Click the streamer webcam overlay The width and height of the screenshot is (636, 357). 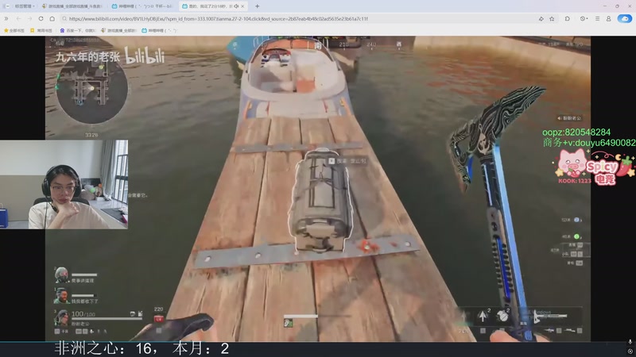point(64,185)
